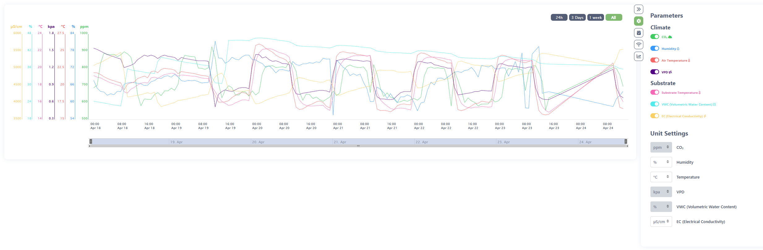
Task: Click the 3 Days range button
Action: pos(577,18)
